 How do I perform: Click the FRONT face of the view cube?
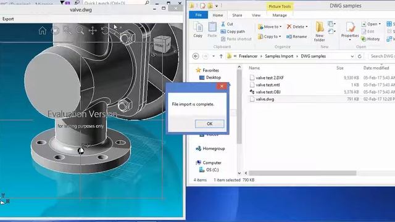point(159,46)
